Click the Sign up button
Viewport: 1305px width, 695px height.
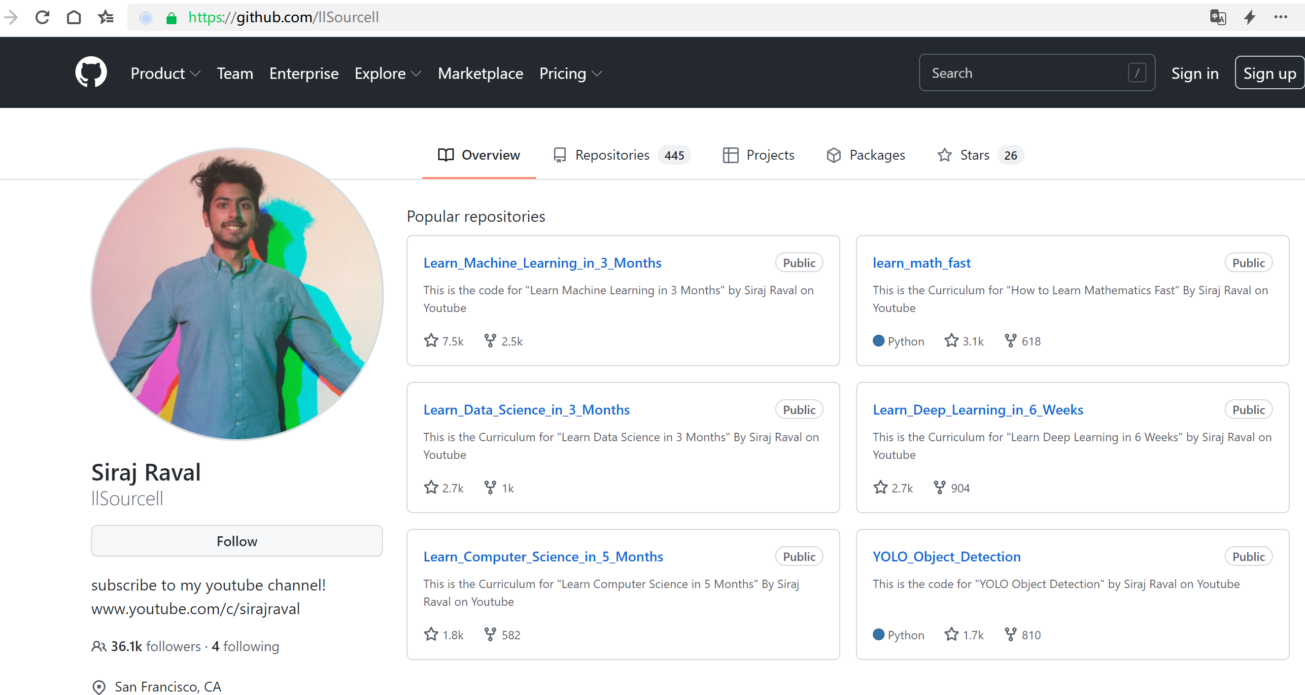pyautogui.click(x=1269, y=72)
